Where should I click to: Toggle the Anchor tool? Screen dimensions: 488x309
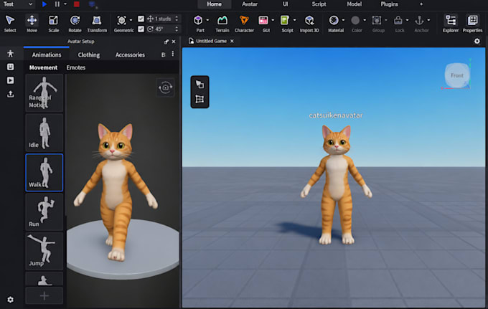pos(419,21)
